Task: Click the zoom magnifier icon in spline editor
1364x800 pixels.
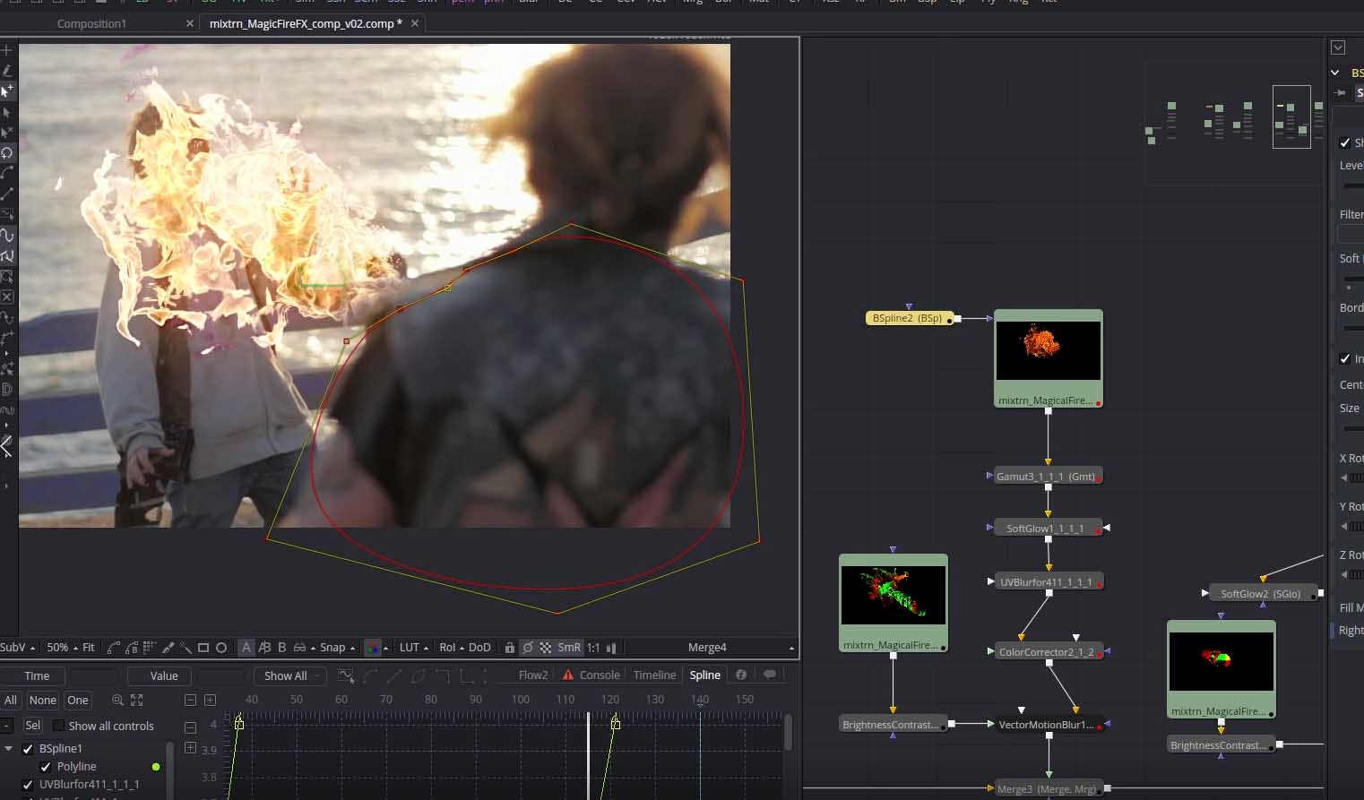Action: tap(117, 701)
